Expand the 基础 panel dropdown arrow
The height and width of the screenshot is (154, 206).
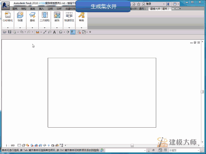(x=32, y=28)
